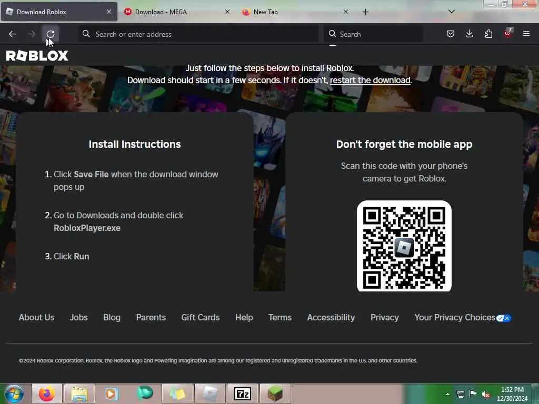Reload the current page

pos(51,34)
